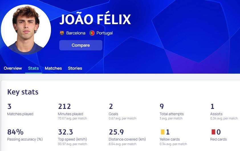The width and height of the screenshot is (240, 151).
Task: Select the Stats tab
Action: pos(33,68)
